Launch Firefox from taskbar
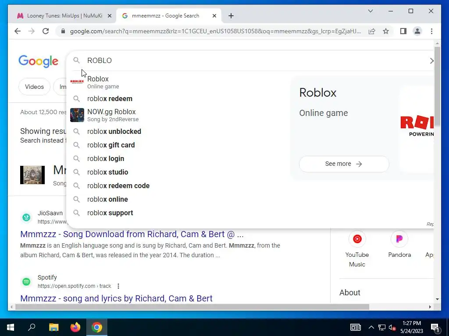449x336 pixels. [75, 327]
